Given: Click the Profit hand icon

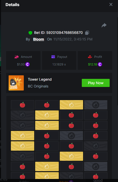Looking at the screenshot, I should coord(90,57).
